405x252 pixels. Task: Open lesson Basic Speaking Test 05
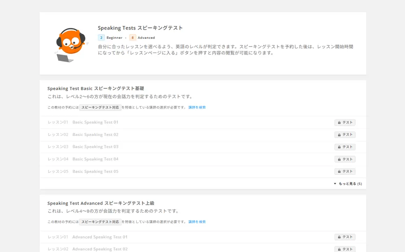pos(95,172)
